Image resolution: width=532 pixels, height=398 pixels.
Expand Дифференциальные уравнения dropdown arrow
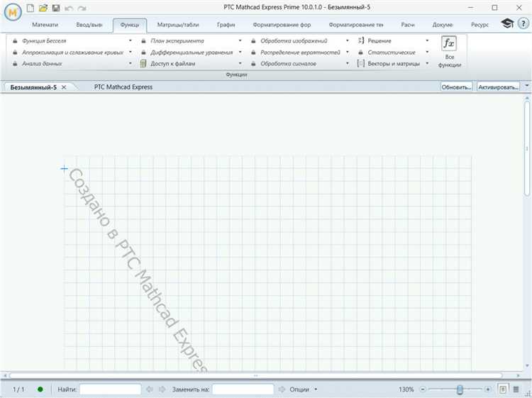tap(240, 52)
